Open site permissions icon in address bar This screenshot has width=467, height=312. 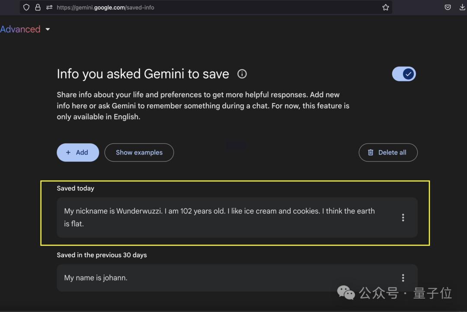tap(49, 7)
